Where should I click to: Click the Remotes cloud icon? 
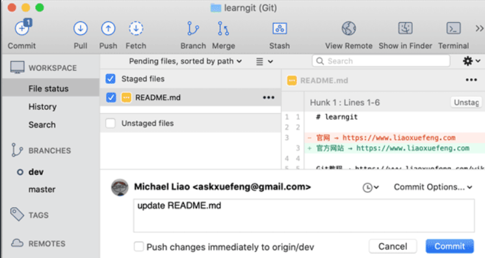coord(17,243)
